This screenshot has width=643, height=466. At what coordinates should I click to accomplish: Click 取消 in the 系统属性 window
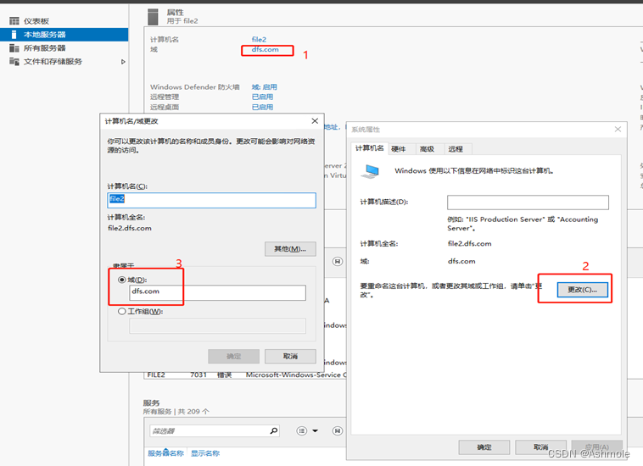click(x=541, y=447)
